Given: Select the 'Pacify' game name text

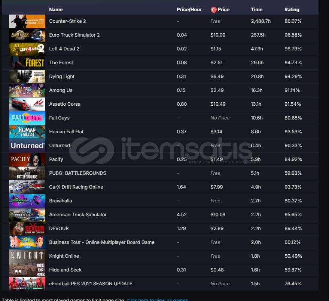Looking at the screenshot, I should click(x=56, y=159).
